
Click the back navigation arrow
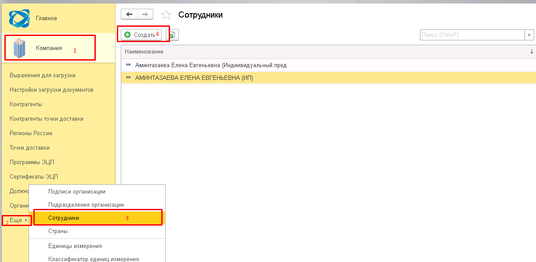(x=129, y=14)
